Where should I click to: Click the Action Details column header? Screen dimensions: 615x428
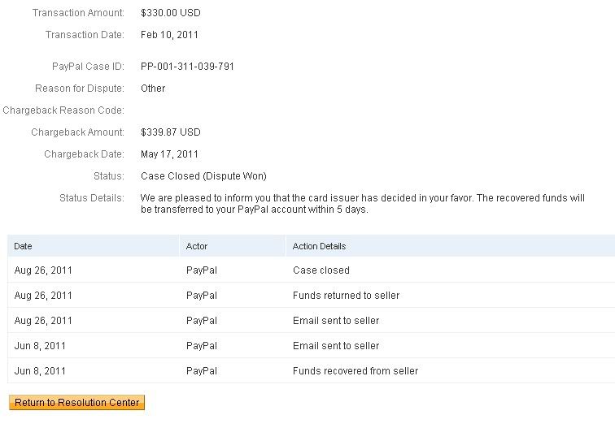tap(319, 246)
